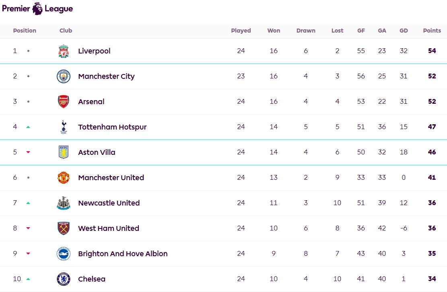Click the Brighton And Hove Albion badge
The width and height of the screenshot is (447, 292).
pos(64,253)
